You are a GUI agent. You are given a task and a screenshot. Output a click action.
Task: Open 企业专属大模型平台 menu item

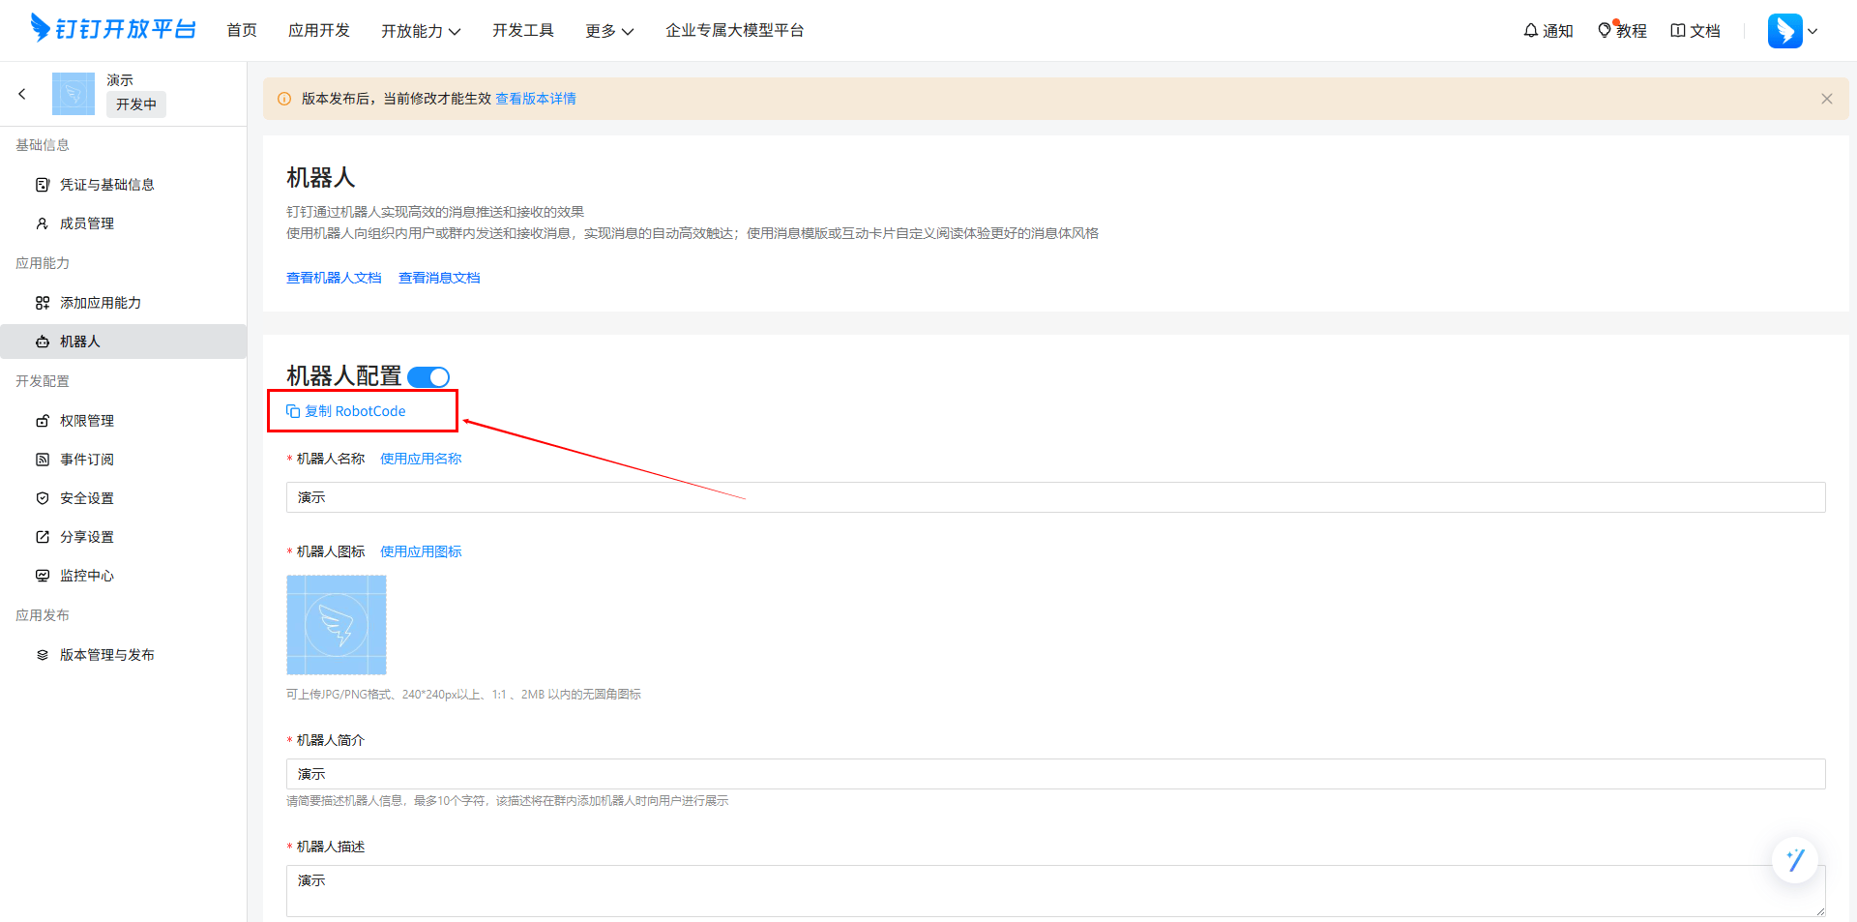[734, 31]
